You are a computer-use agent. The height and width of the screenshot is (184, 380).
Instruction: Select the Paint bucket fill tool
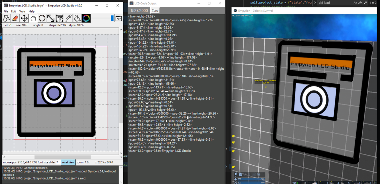[77, 18]
